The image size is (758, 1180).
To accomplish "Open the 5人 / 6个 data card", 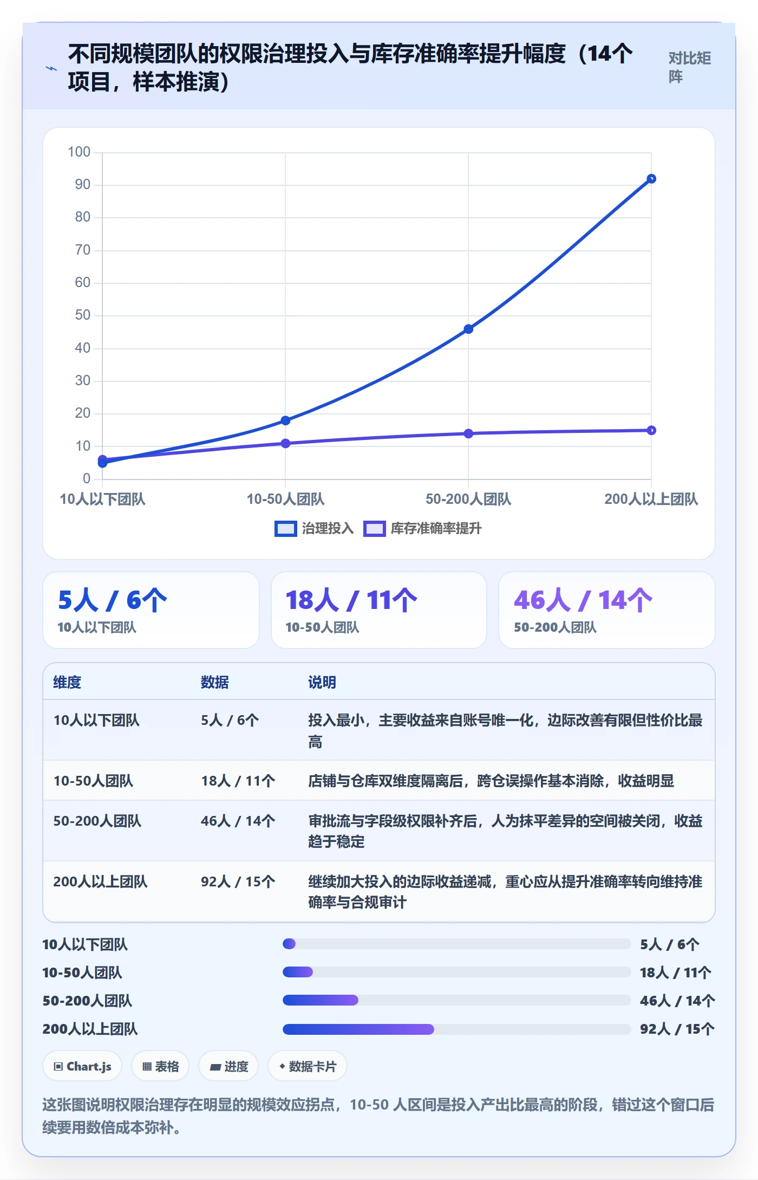I will click(151, 610).
